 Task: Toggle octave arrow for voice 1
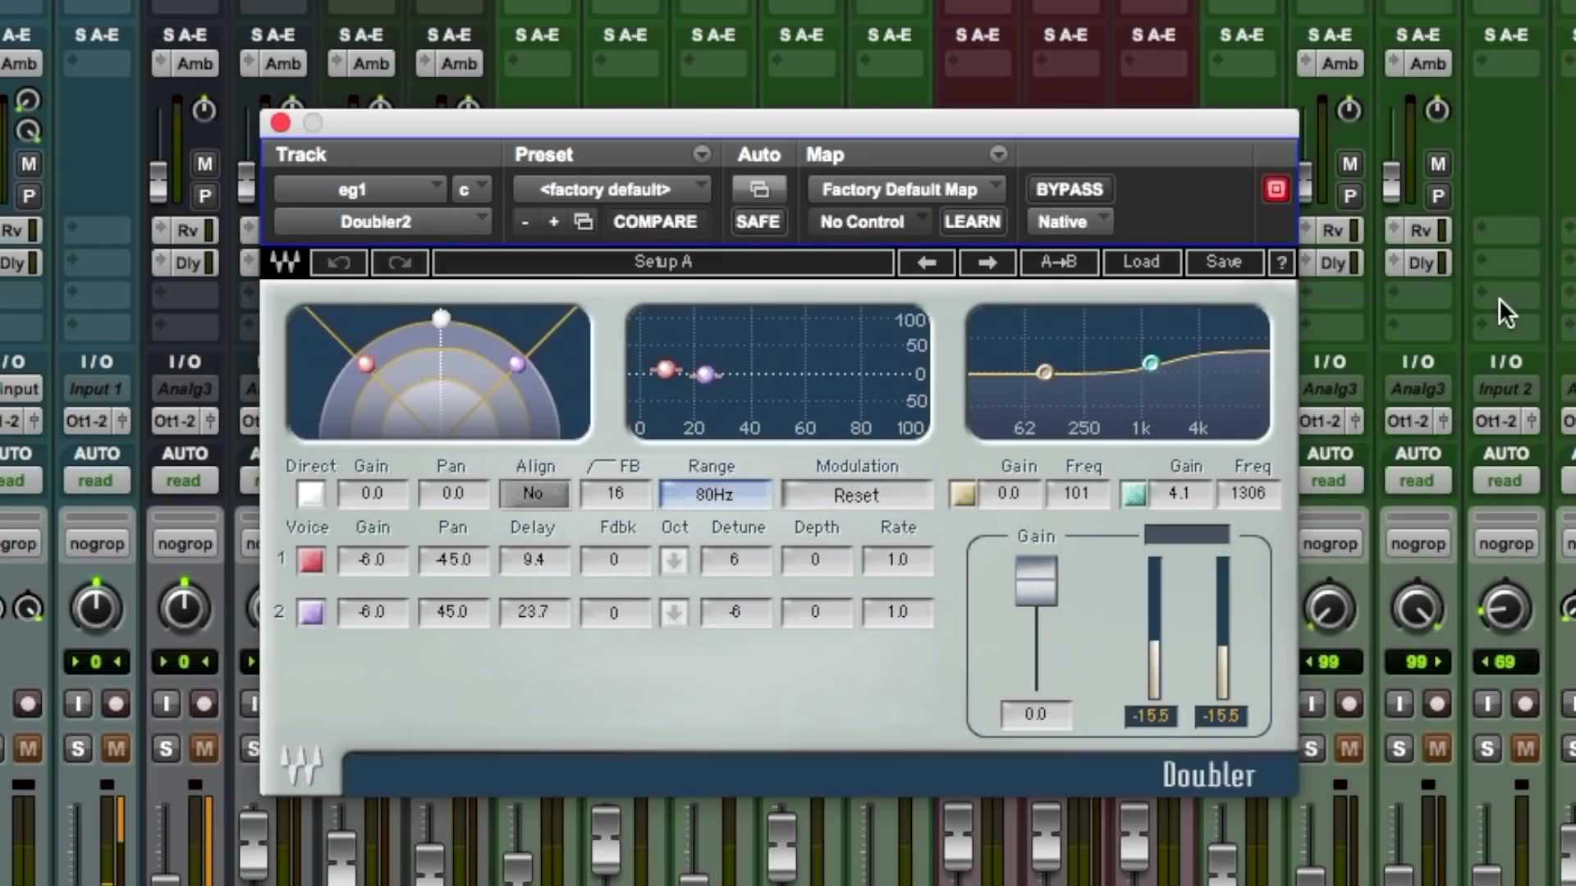pyautogui.click(x=674, y=561)
